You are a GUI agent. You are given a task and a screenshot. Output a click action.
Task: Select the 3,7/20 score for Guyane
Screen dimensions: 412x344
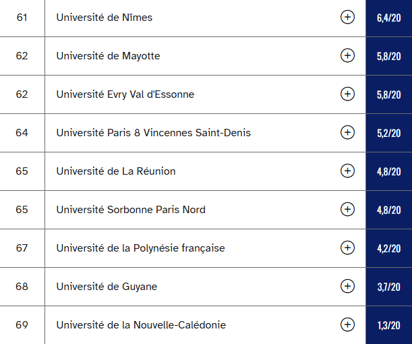[x=389, y=287]
